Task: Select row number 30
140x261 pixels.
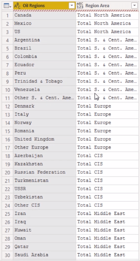Action: pos(8,255)
